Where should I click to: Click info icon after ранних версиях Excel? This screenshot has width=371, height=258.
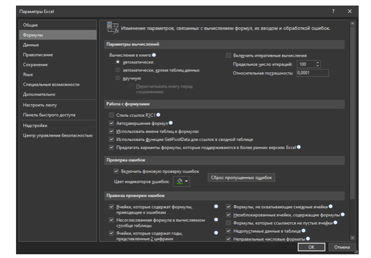[299, 147]
